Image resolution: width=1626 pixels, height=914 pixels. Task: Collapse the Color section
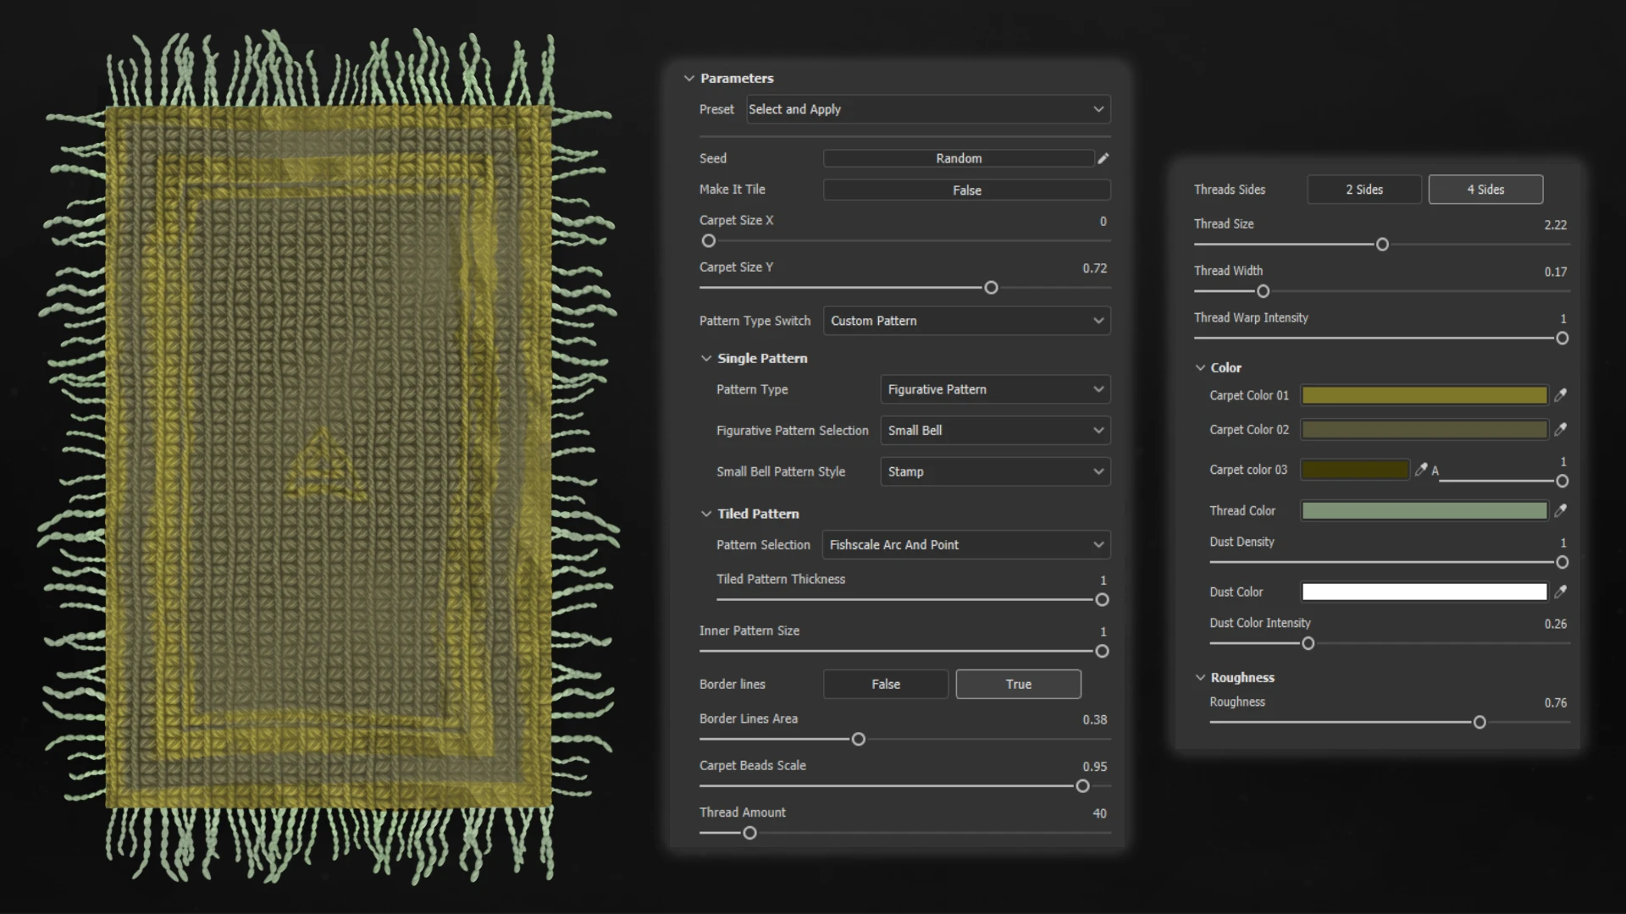tap(1199, 367)
